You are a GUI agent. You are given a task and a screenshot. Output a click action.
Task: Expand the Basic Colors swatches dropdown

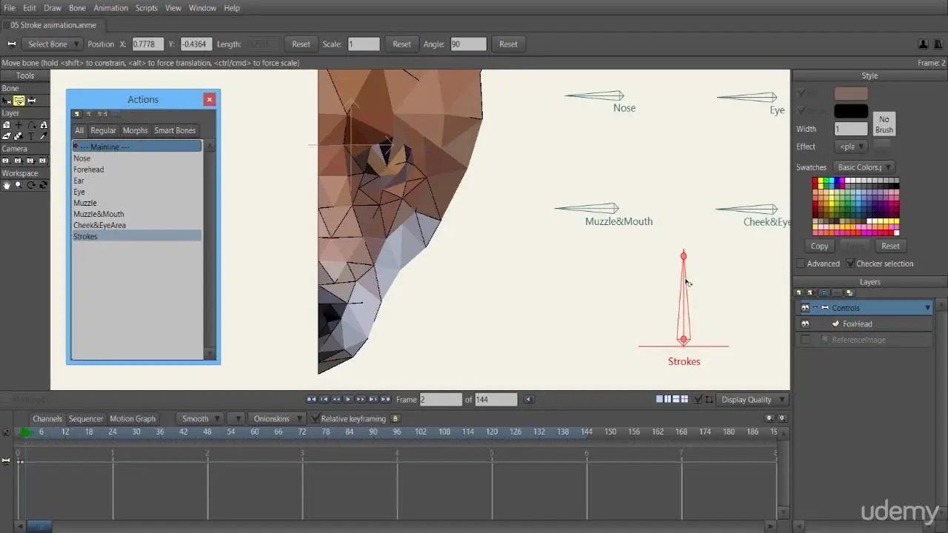click(864, 168)
